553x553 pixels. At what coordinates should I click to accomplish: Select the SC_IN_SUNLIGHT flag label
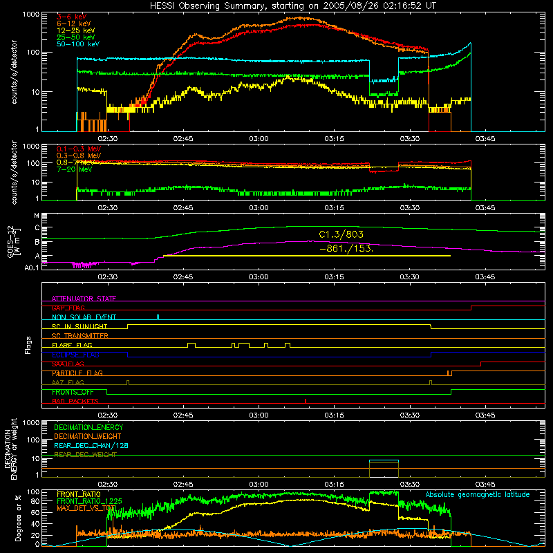click(x=79, y=326)
